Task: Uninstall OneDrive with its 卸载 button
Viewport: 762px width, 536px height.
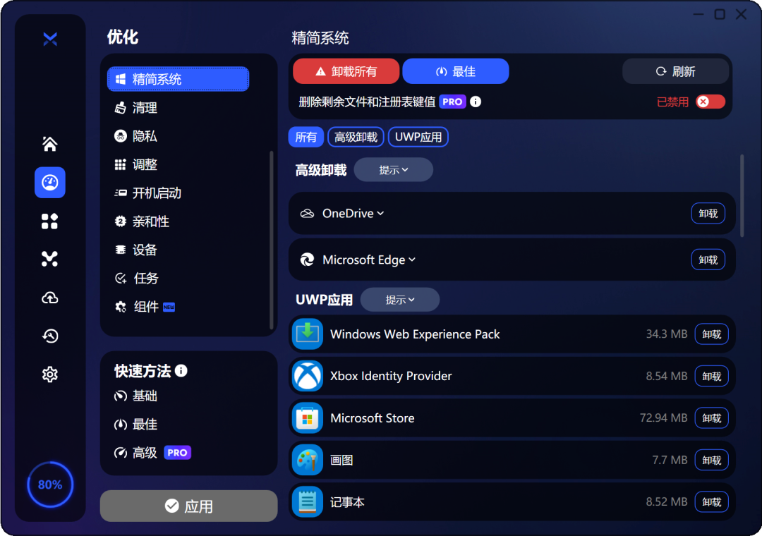Action: pos(708,213)
